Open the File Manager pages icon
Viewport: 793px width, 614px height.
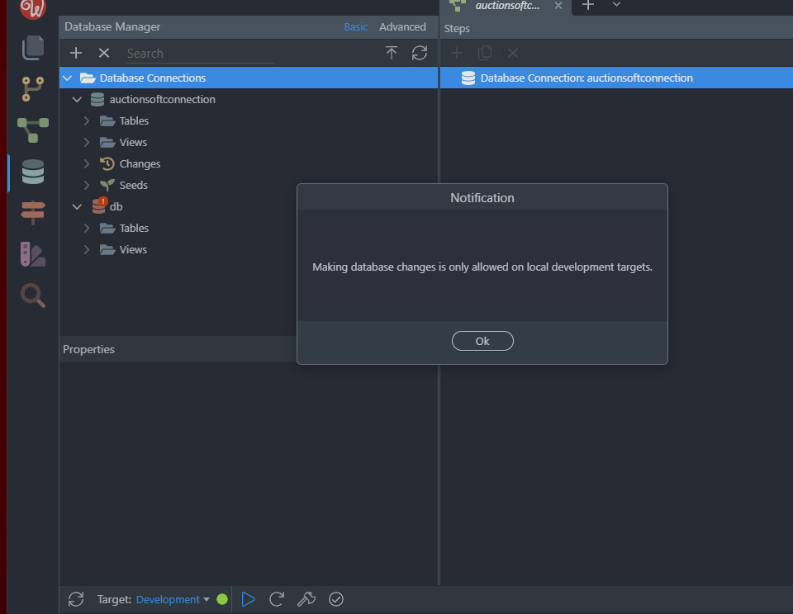click(x=33, y=48)
